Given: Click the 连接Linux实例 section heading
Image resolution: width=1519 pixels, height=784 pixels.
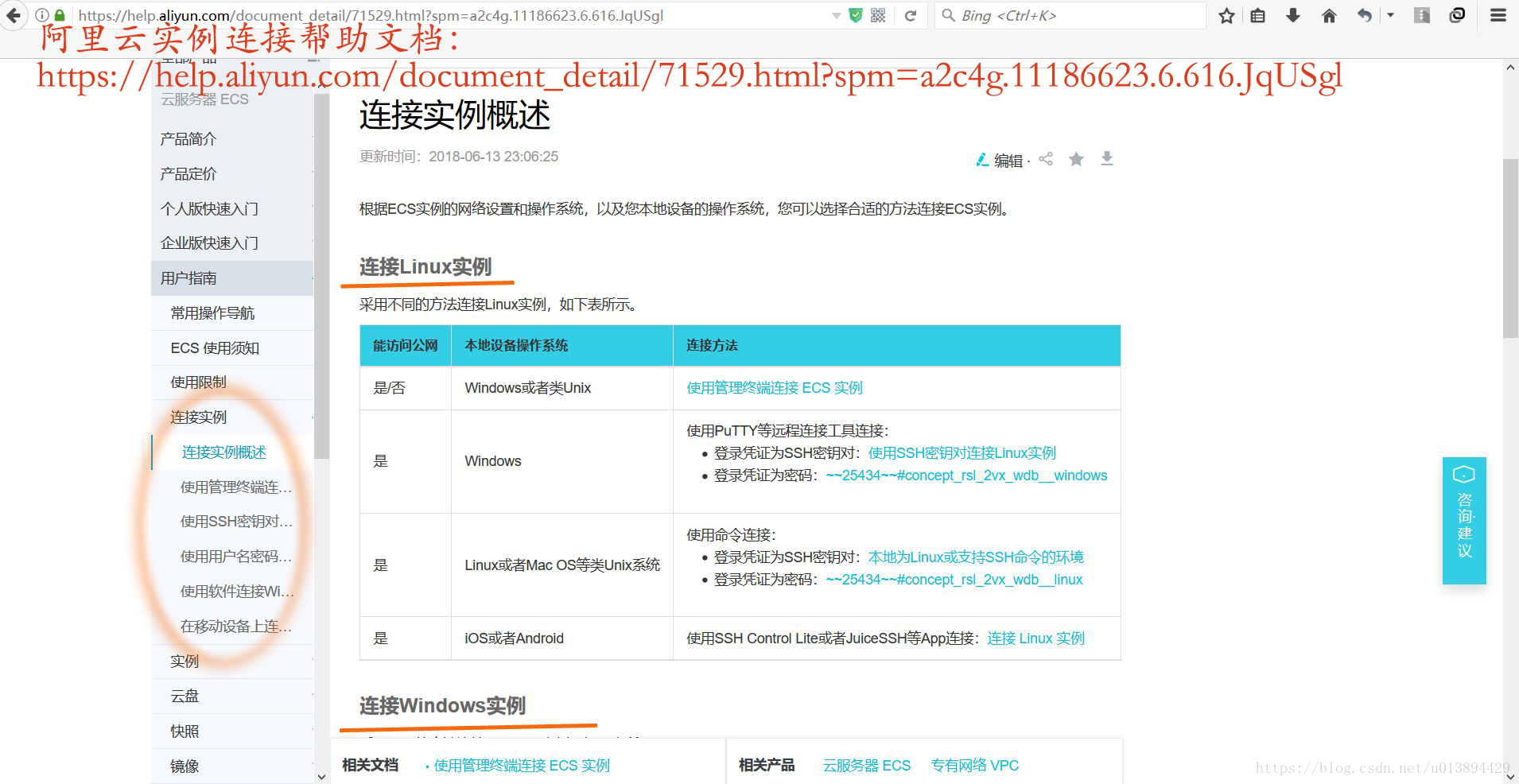Looking at the screenshot, I should pyautogui.click(x=425, y=267).
